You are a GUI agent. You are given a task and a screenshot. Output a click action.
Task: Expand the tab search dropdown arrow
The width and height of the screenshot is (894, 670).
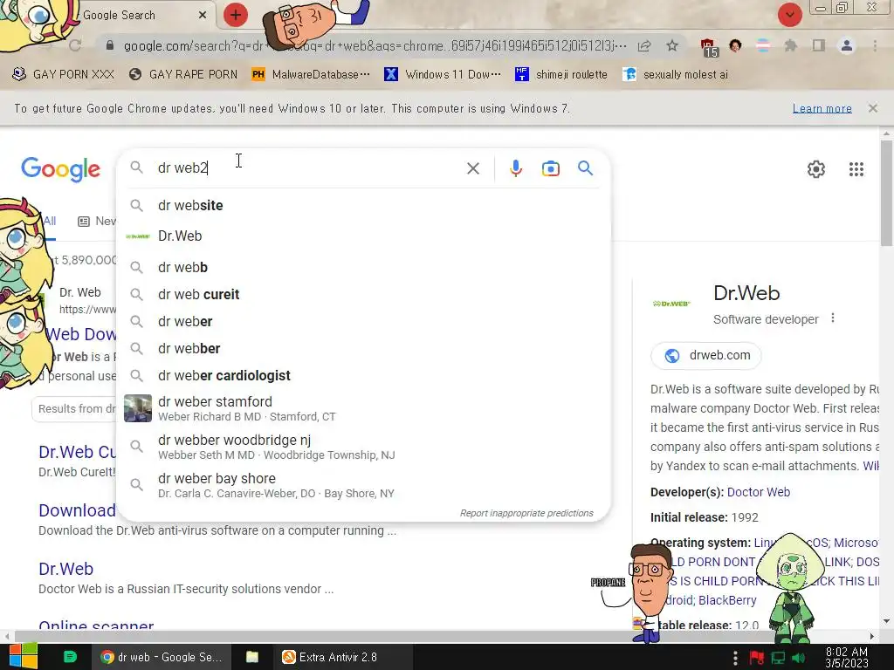click(x=789, y=15)
